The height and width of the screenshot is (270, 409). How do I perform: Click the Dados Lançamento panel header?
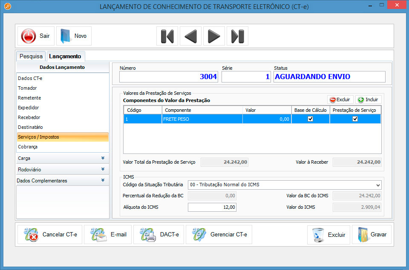(x=63, y=67)
